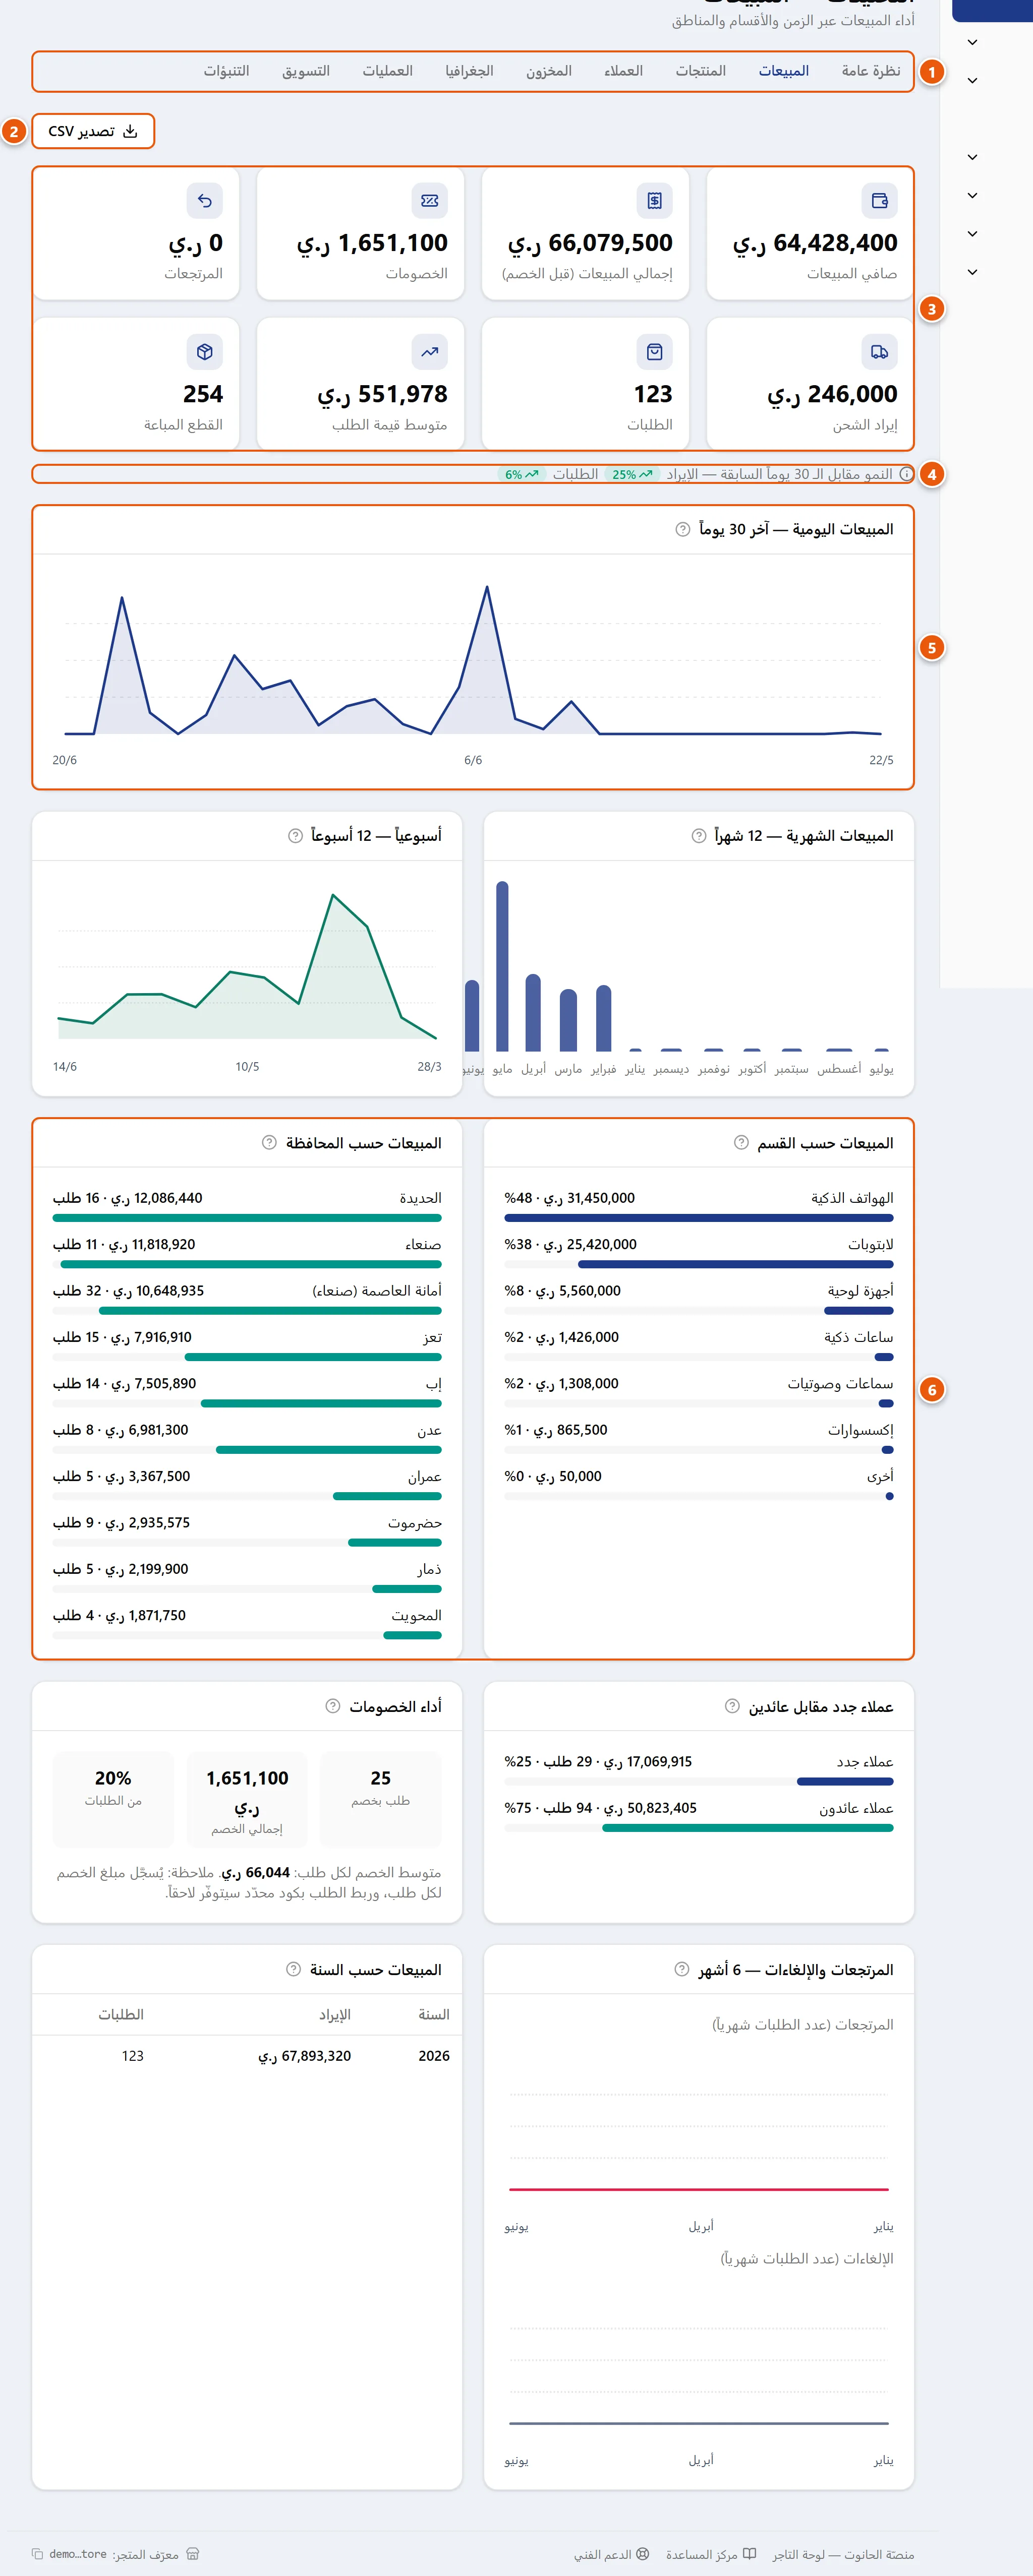Click the growth trend icon beside 25% badge
The width and height of the screenshot is (1033, 2576).
click(x=647, y=474)
